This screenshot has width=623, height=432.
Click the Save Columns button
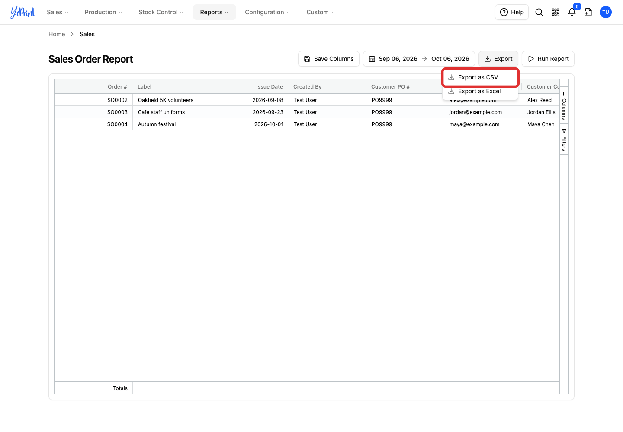pos(329,59)
